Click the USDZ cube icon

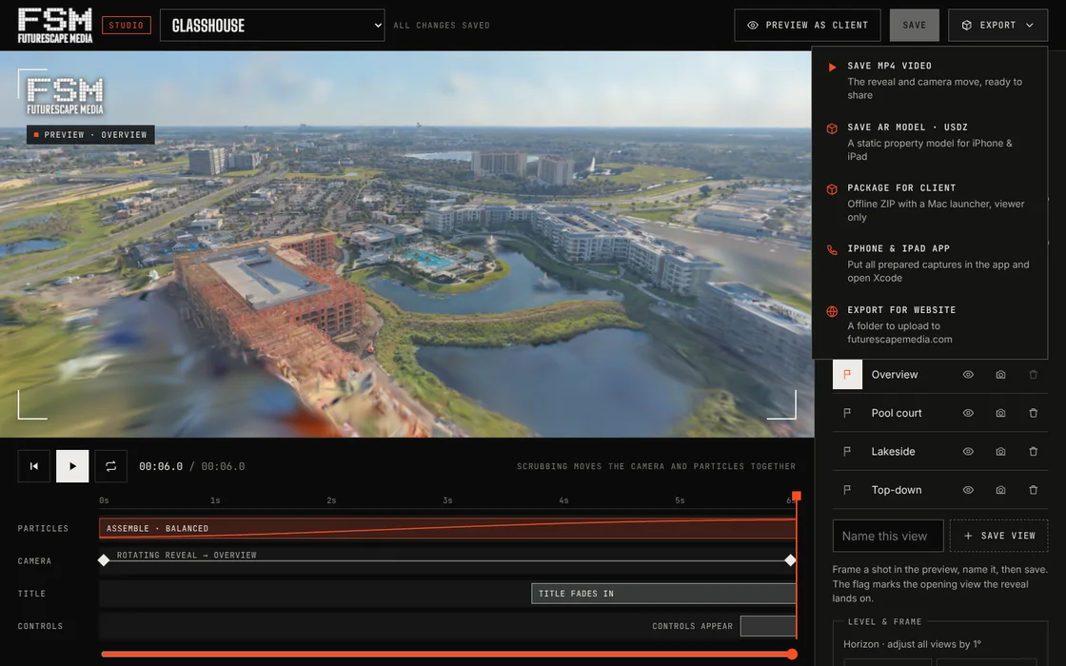click(x=832, y=128)
